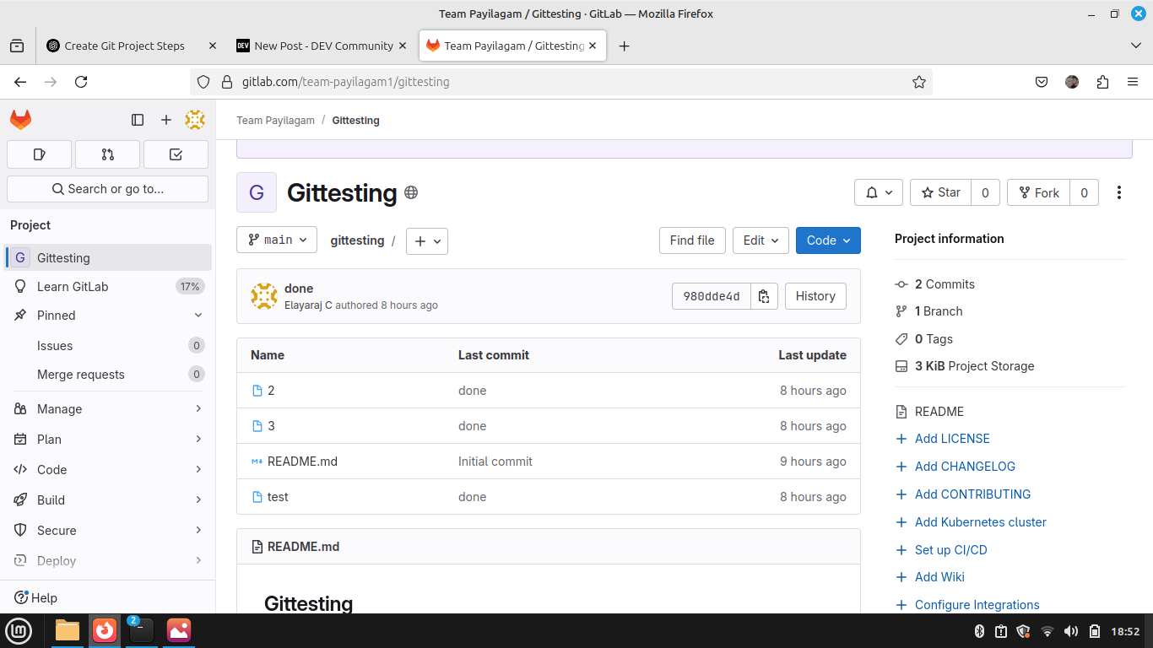Image resolution: width=1153 pixels, height=648 pixels.
Task: Select Gittesting in the project sidebar
Action: coord(108,258)
